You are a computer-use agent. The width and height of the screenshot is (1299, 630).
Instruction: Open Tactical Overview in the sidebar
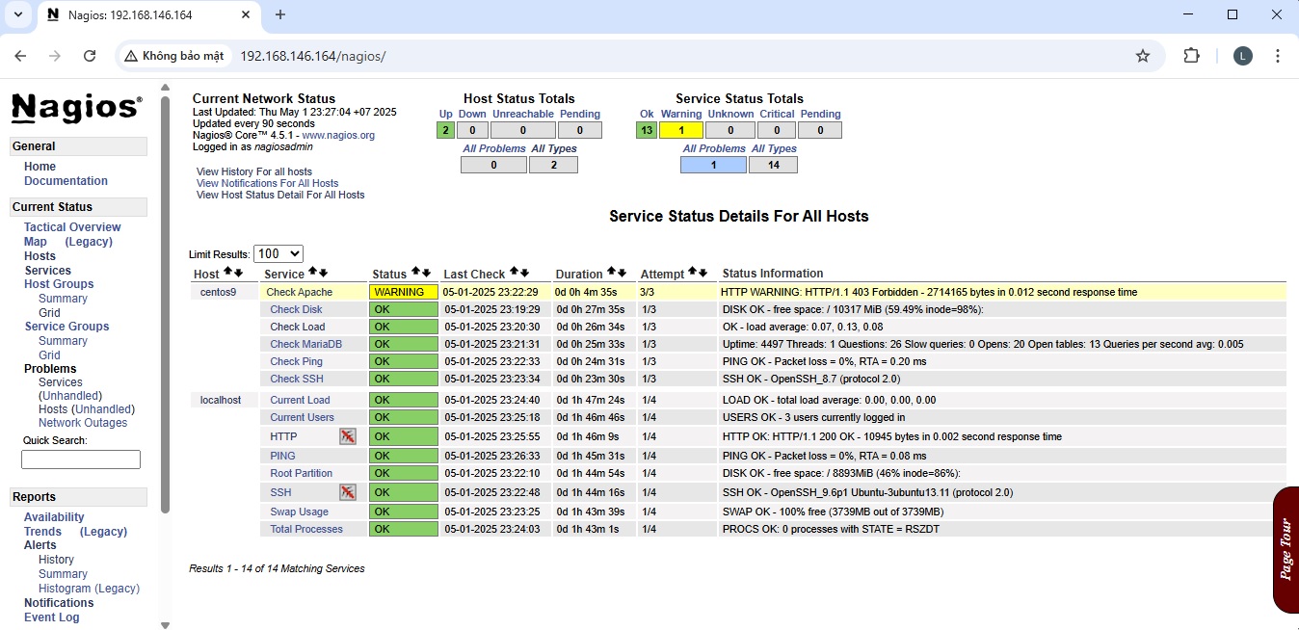coord(72,227)
